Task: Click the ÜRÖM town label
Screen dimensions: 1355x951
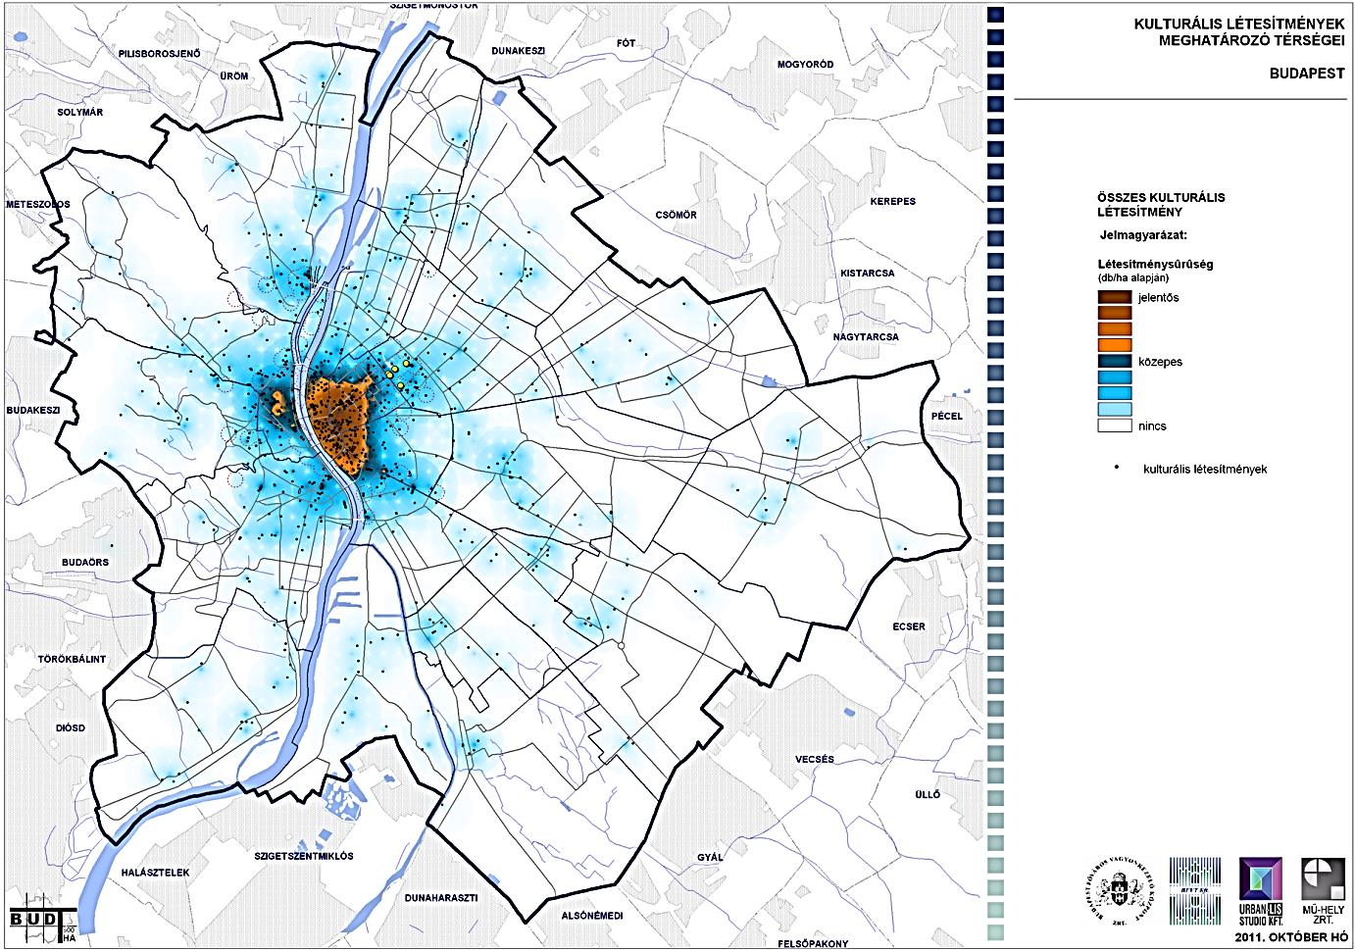Action: [233, 76]
